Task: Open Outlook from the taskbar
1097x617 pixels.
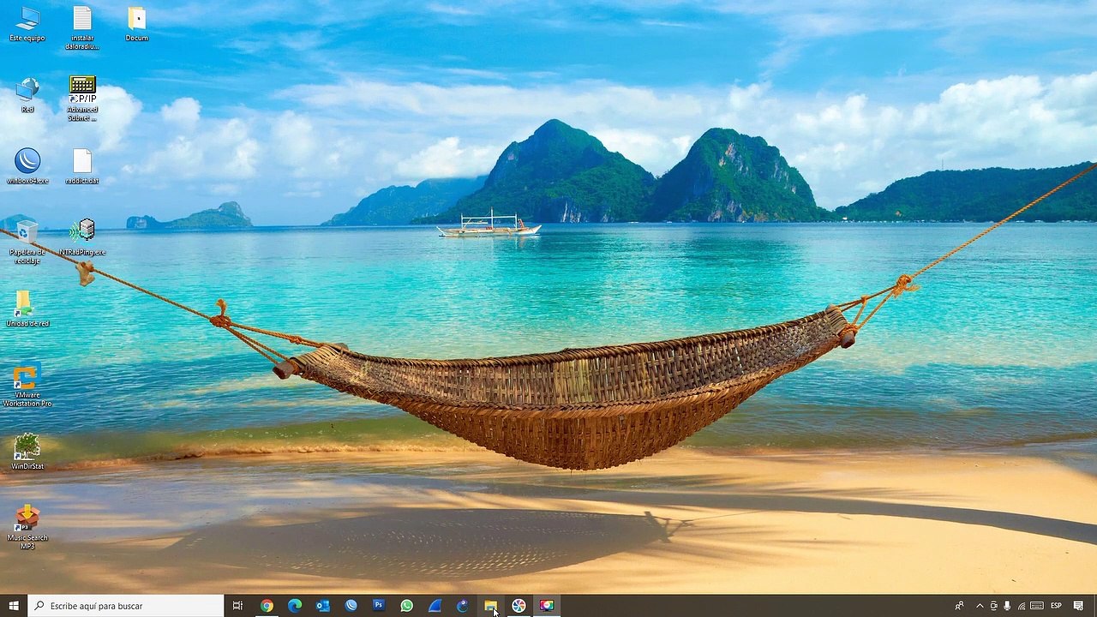Action: tap(323, 606)
